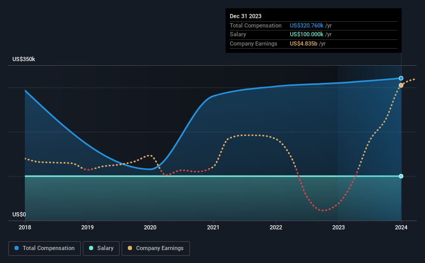The height and width of the screenshot is (263, 425).
Task: Select the 2022 x-axis label
Action: (x=276, y=227)
